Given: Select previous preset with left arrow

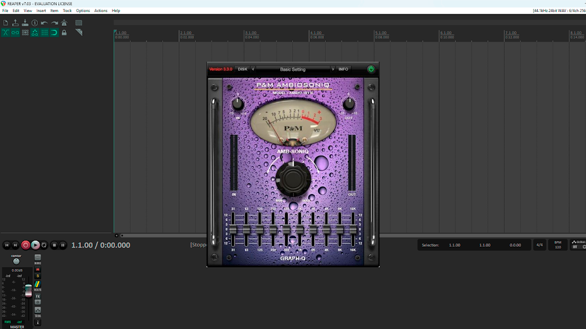Looking at the screenshot, I should click(253, 69).
